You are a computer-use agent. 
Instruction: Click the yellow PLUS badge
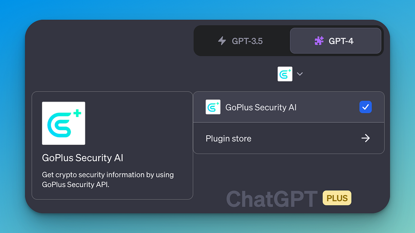click(337, 198)
